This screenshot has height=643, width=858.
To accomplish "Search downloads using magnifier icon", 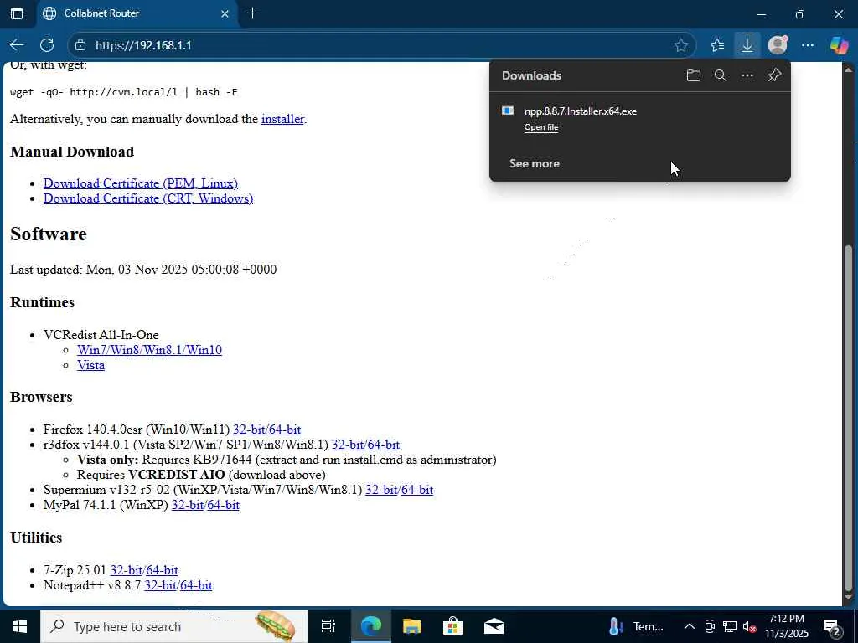I will point(720,75).
